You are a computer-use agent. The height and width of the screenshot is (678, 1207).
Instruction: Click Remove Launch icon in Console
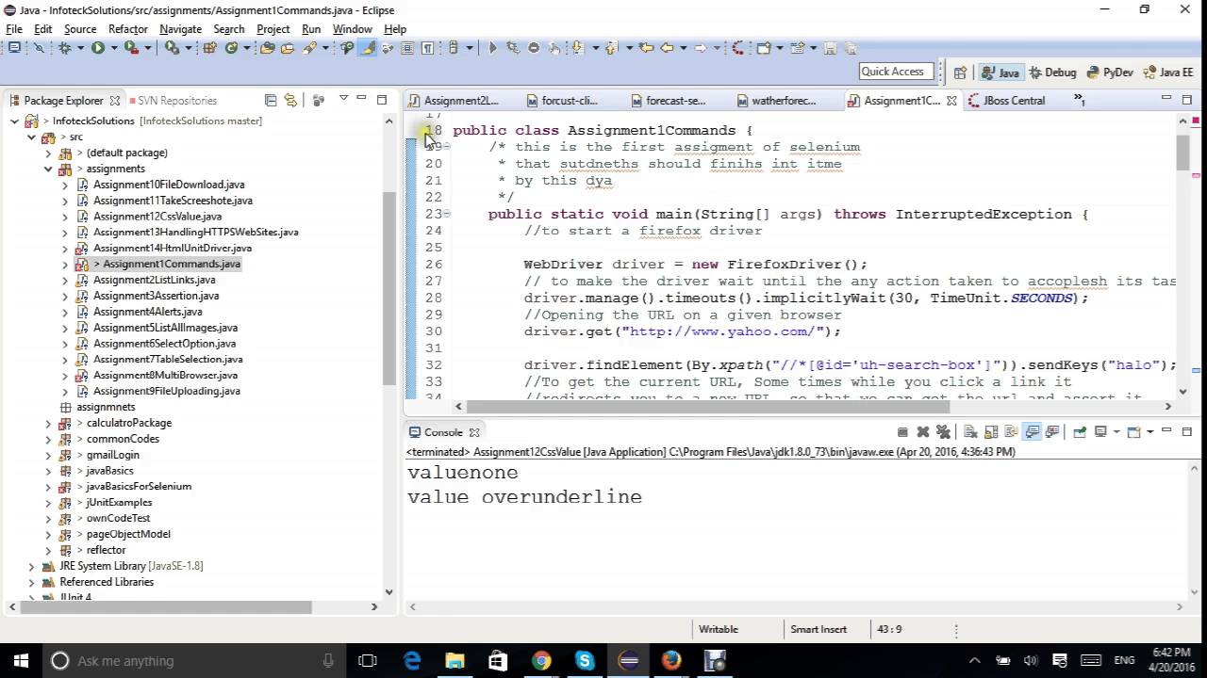(923, 432)
